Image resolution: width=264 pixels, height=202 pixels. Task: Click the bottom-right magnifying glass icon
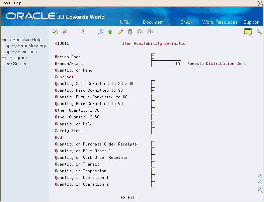click(x=260, y=190)
